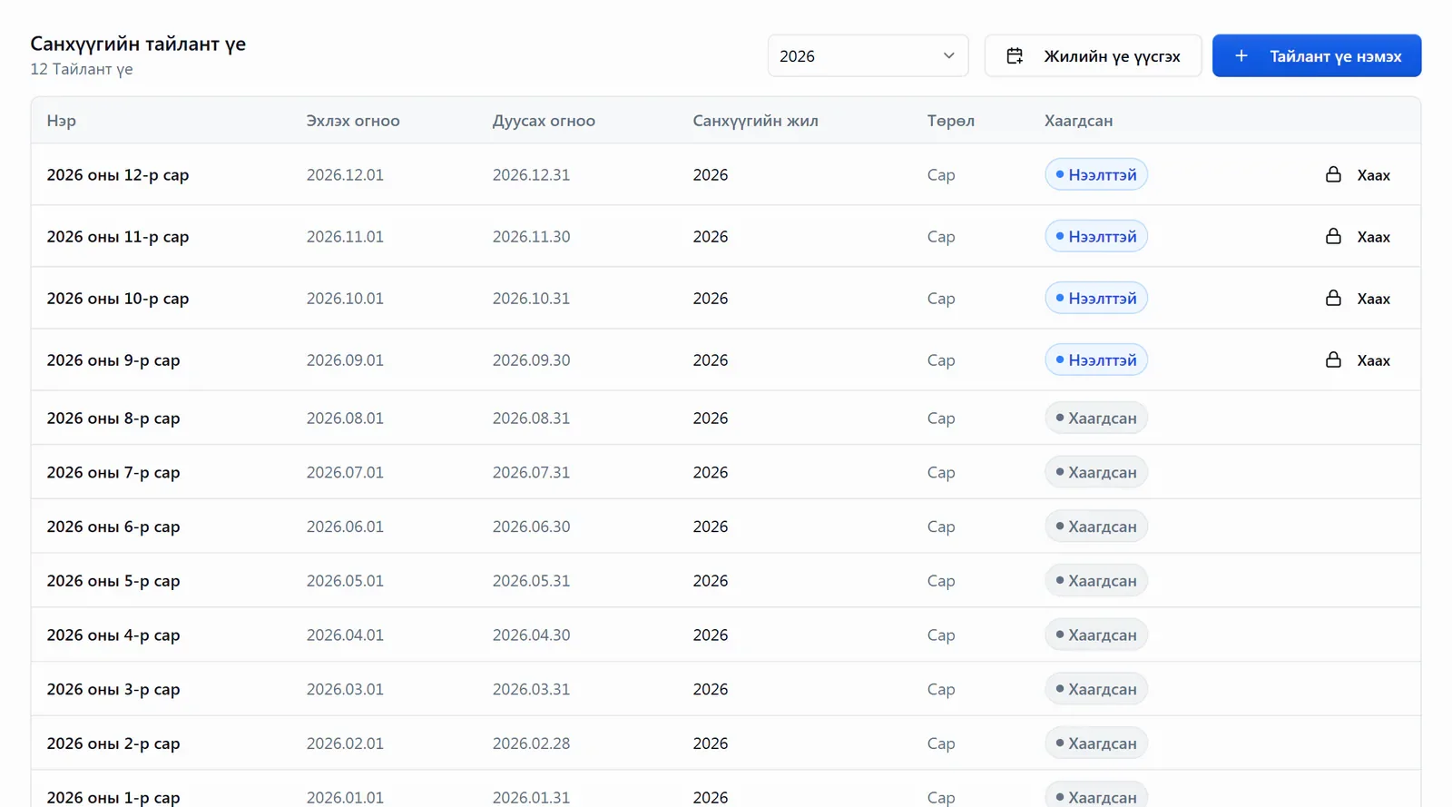Click the Нээлттэй badge in 12-р сар row
1452x807 pixels.
(x=1096, y=174)
